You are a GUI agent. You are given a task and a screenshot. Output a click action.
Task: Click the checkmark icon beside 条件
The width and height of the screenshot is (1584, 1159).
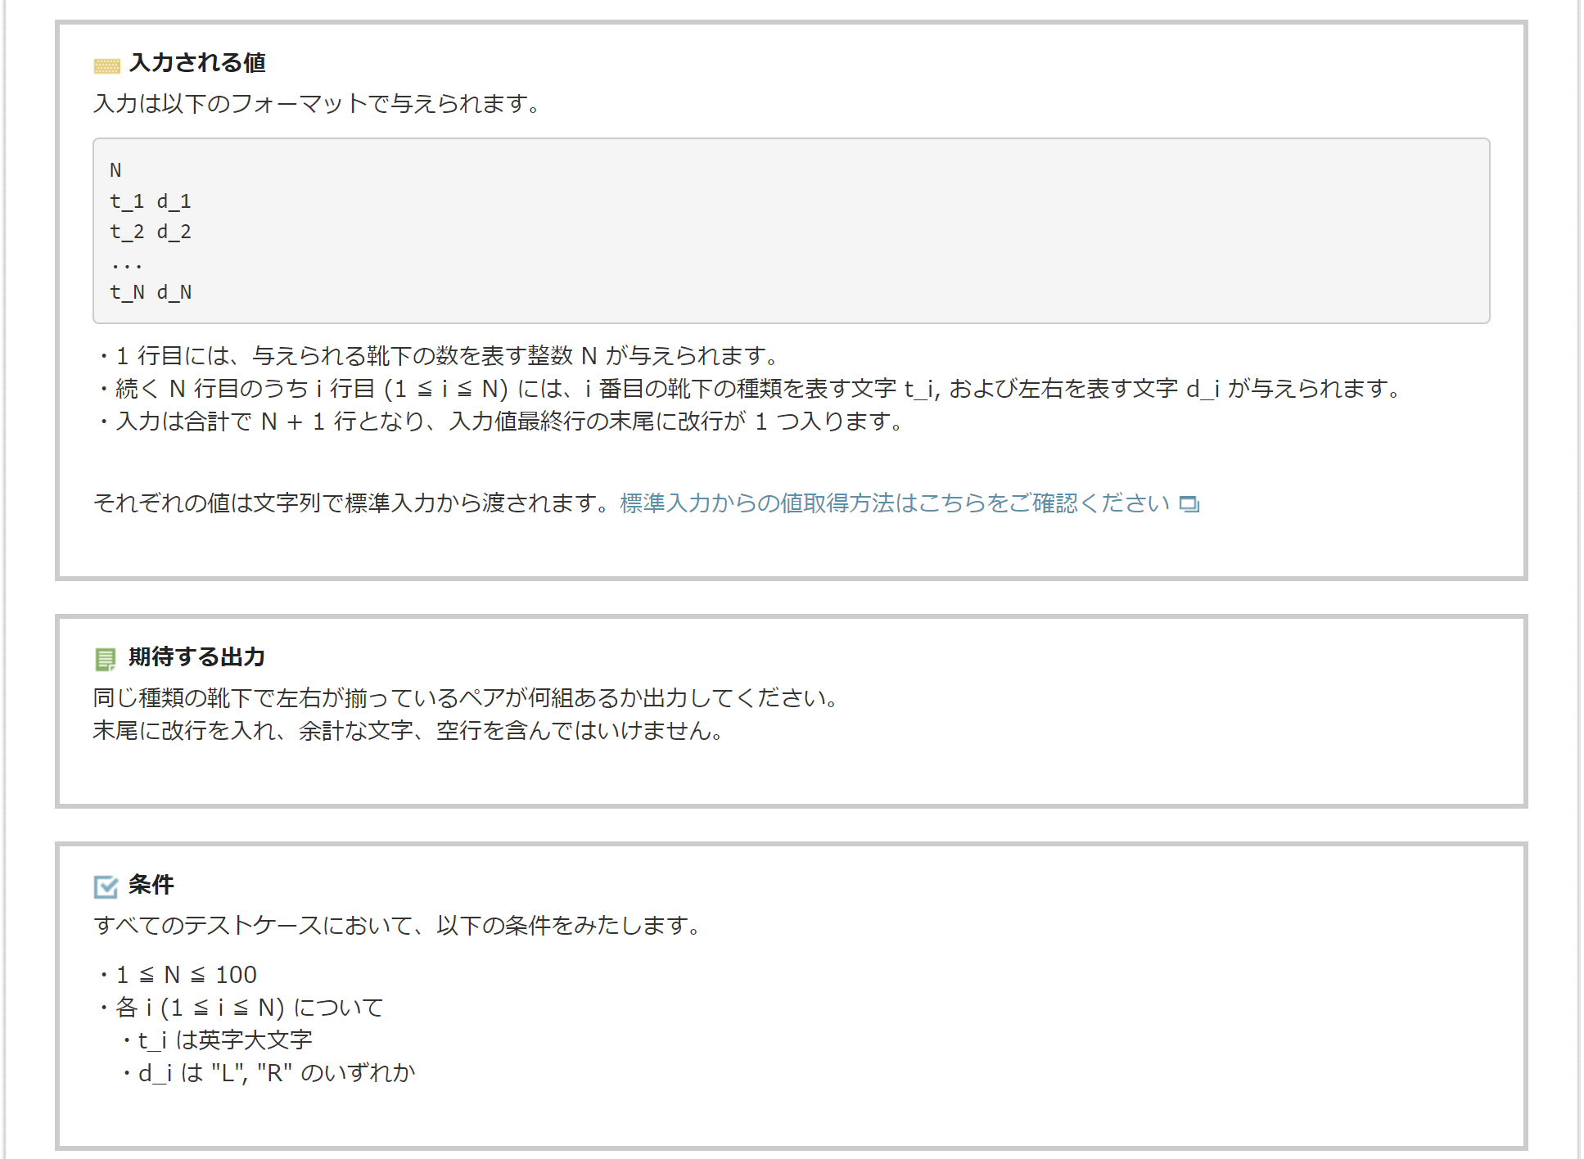pyautogui.click(x=106, y=886)
